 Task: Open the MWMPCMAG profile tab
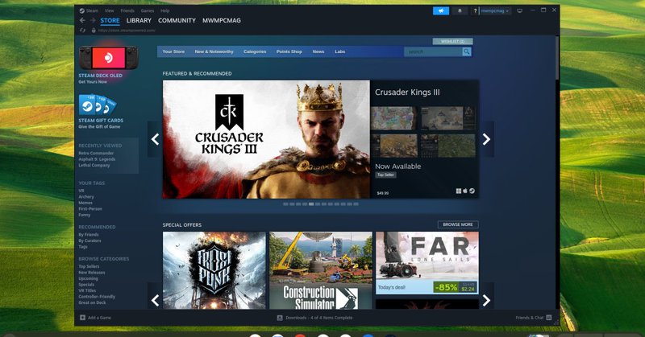(221, 21)
